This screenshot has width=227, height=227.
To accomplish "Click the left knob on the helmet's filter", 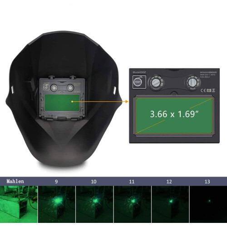I will (x=54, y=88).
